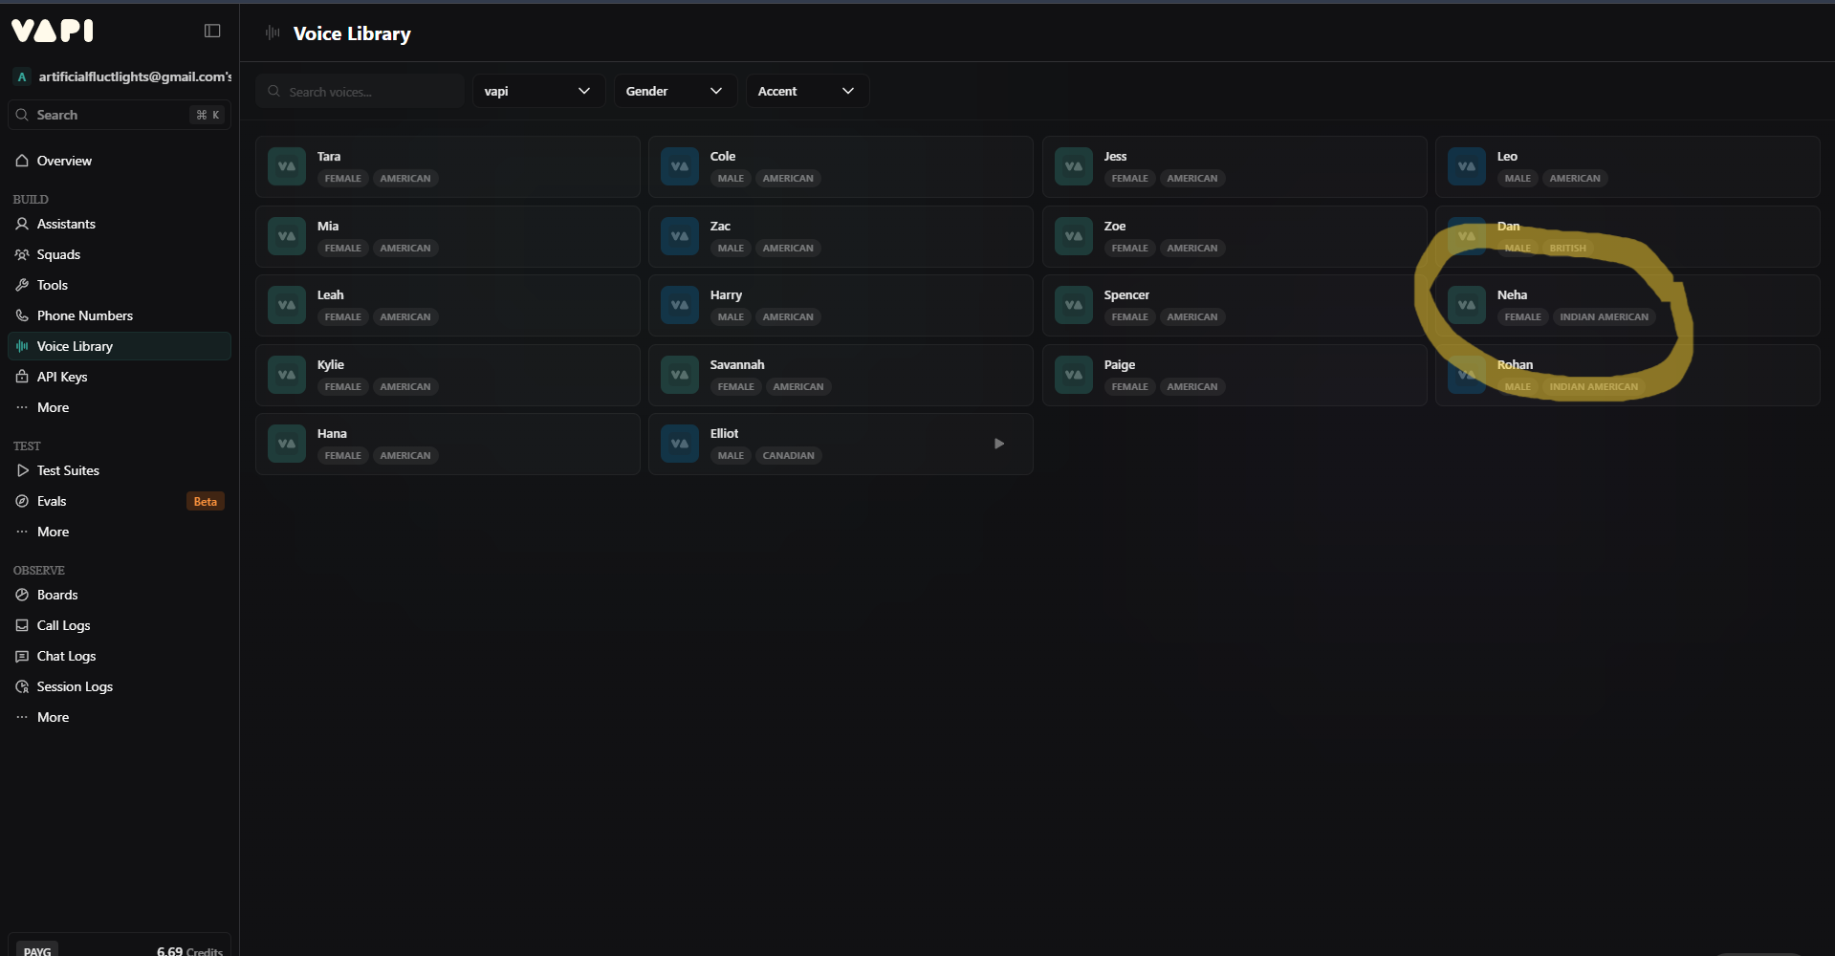The image size is (1835, 956).
Task: Click the Zac voice avatar icon
Action: click(680, 236)
